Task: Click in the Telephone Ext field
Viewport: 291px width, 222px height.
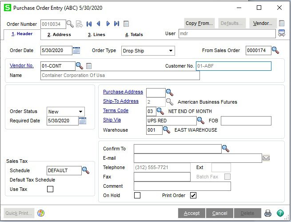Action: pos(221,167)
